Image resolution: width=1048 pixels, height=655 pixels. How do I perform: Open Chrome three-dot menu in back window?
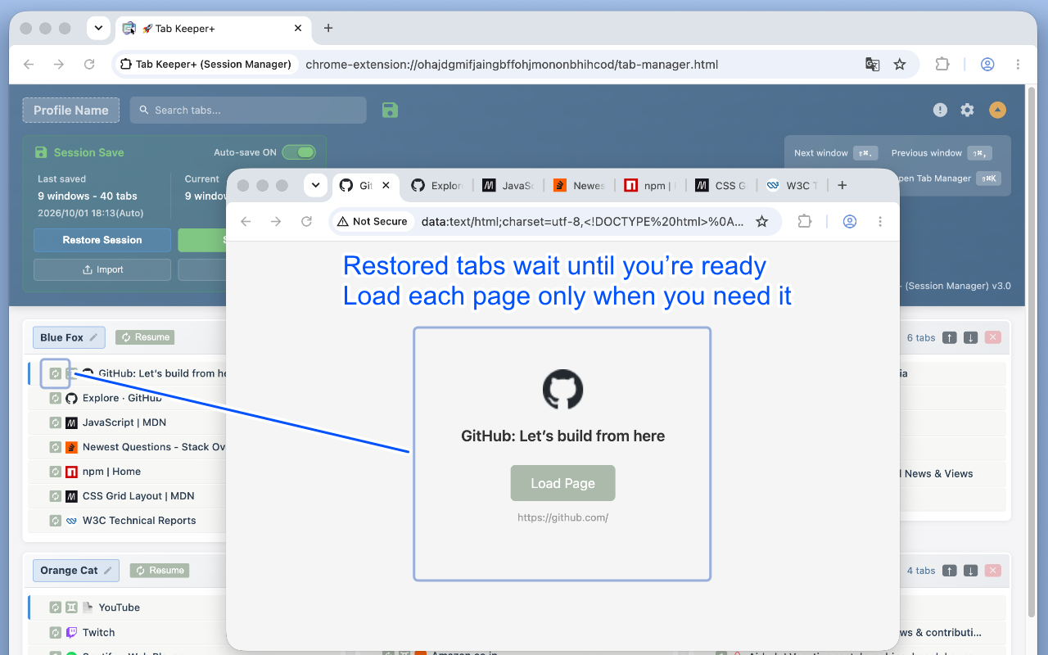(1018, 64)
